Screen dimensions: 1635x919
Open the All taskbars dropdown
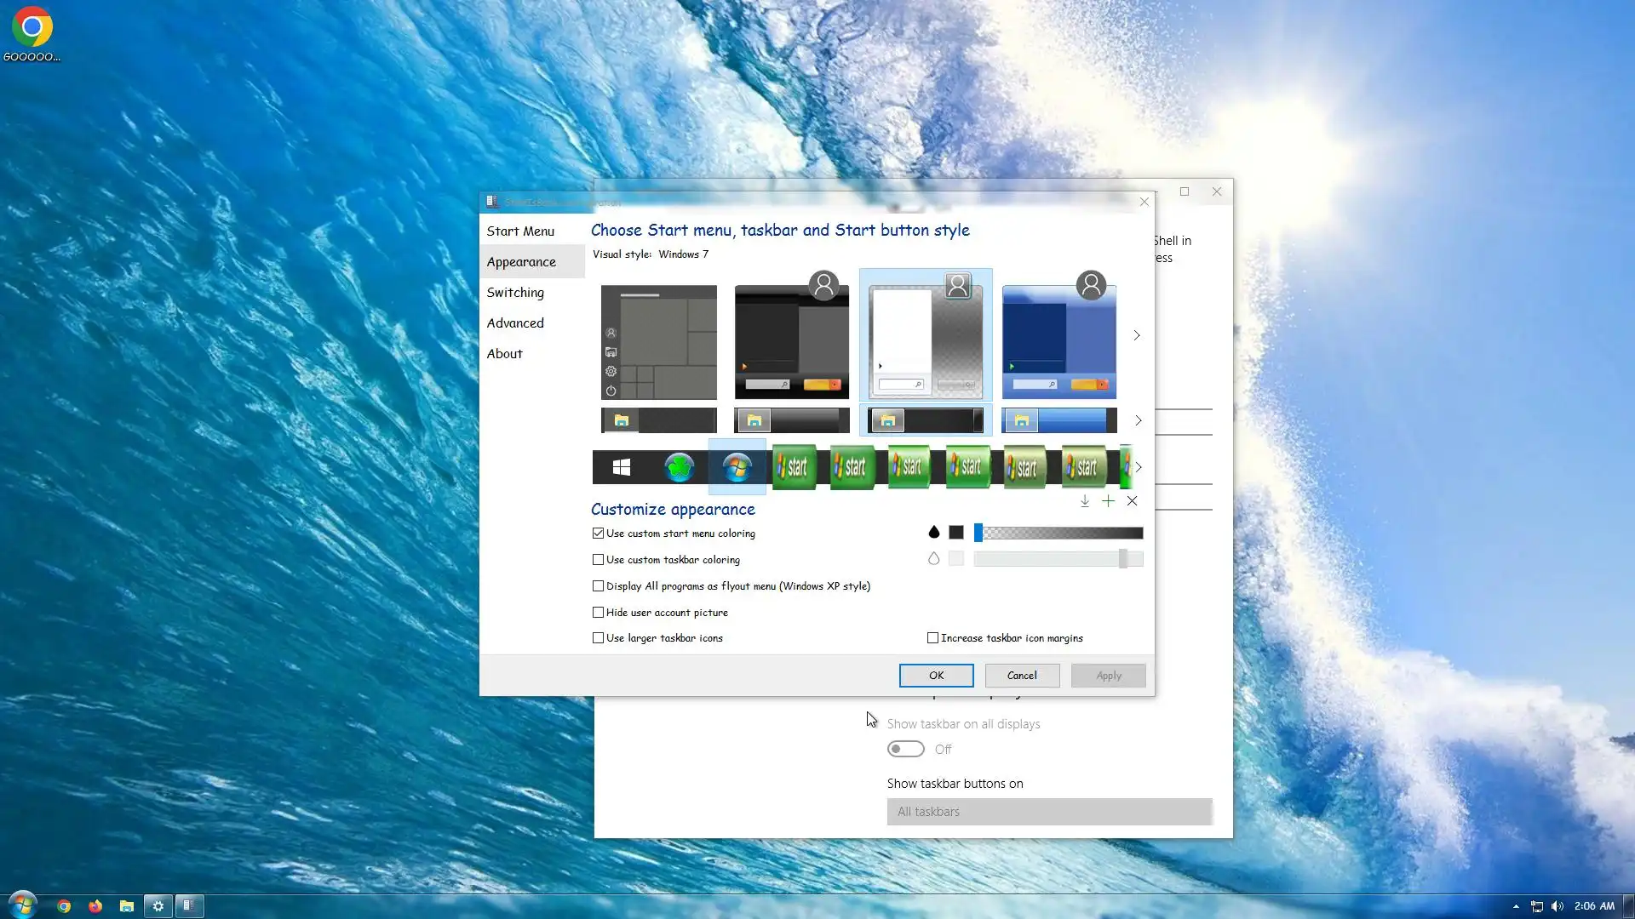click(1049, 812)
